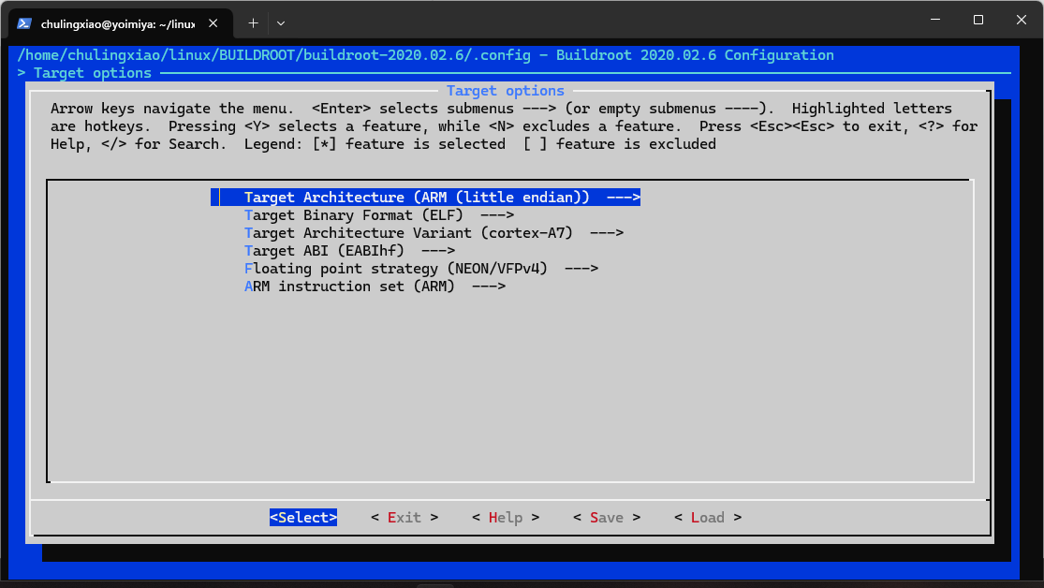Open ARM instruction set (ARM) option
Image resolution: width=1044 pixels, height=588 pixels.
click(x=375, y=287)
